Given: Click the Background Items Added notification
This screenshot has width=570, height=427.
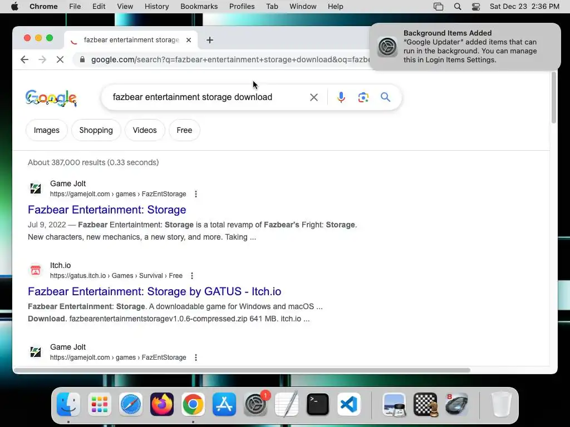Looking at the screenshot, I should (x=465, y=47).
